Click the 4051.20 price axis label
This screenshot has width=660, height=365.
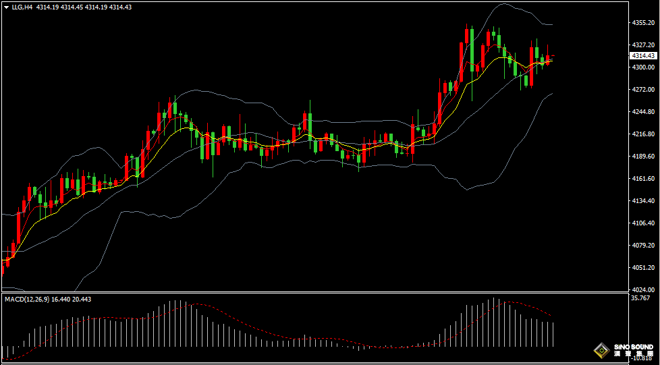tap(642, 267)
